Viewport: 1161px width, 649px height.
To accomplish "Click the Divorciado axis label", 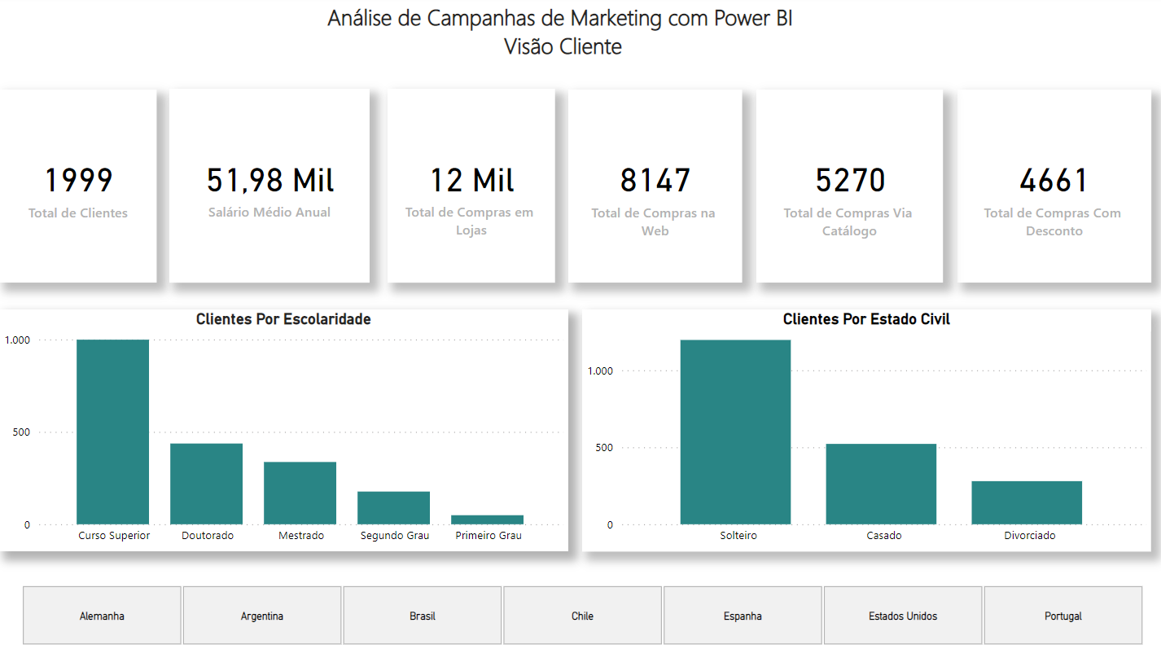I will [1030, 536].
